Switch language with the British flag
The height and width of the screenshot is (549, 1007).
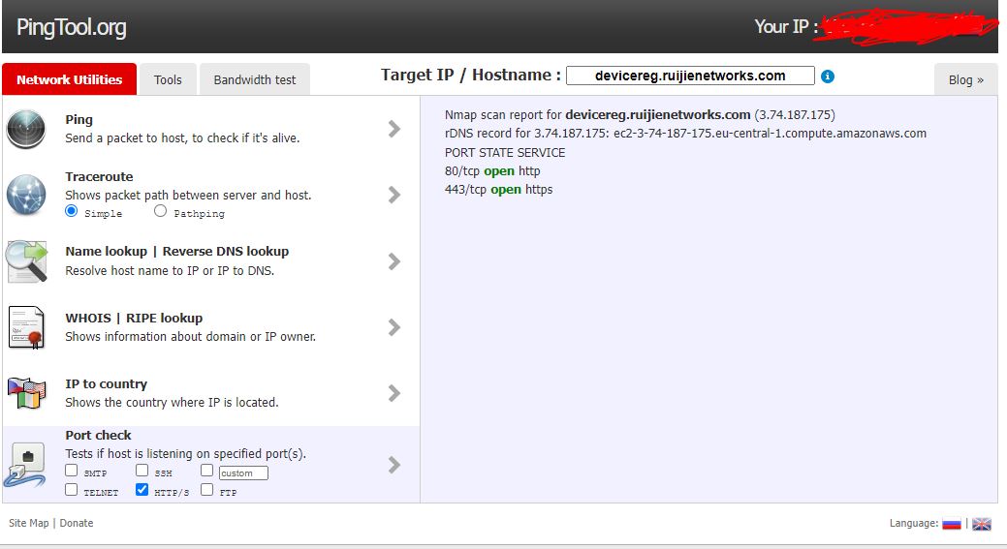tap(981, 524)
